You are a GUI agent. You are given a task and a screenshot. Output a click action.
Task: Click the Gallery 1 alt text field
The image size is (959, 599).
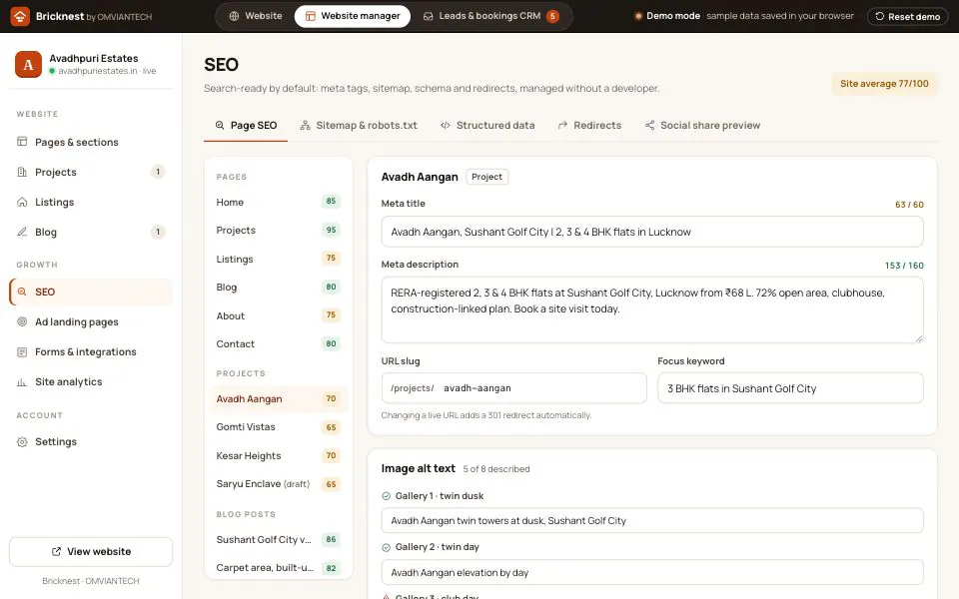click(652, 521)
